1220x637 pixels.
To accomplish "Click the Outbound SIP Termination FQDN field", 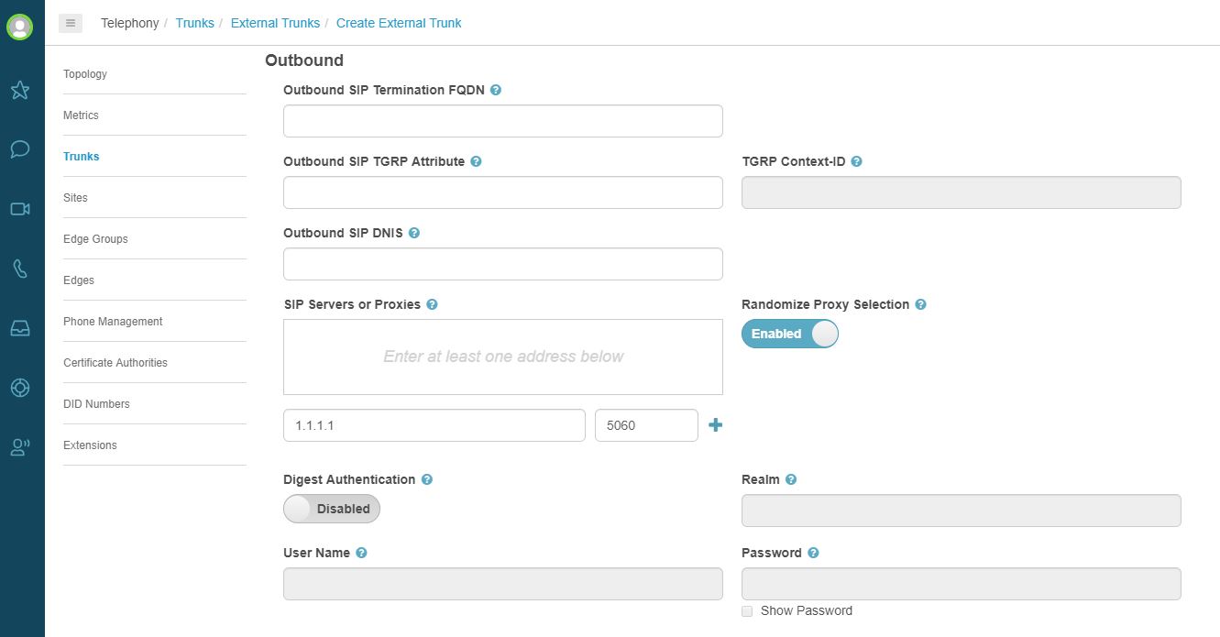I will [502, 121].
